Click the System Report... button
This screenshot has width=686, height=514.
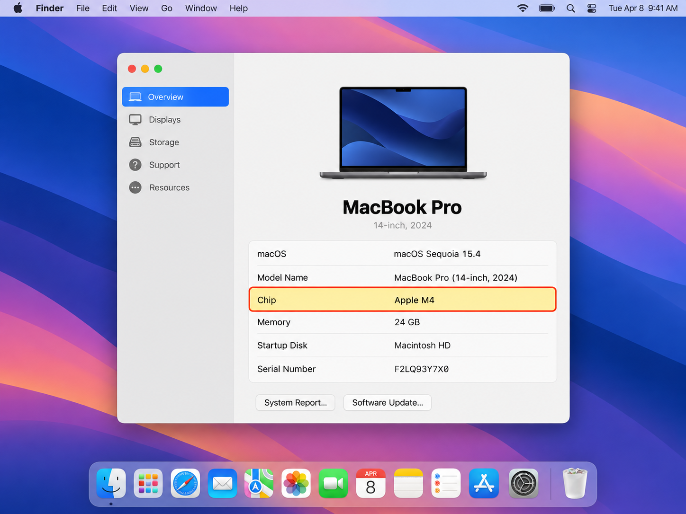(296, 402)
